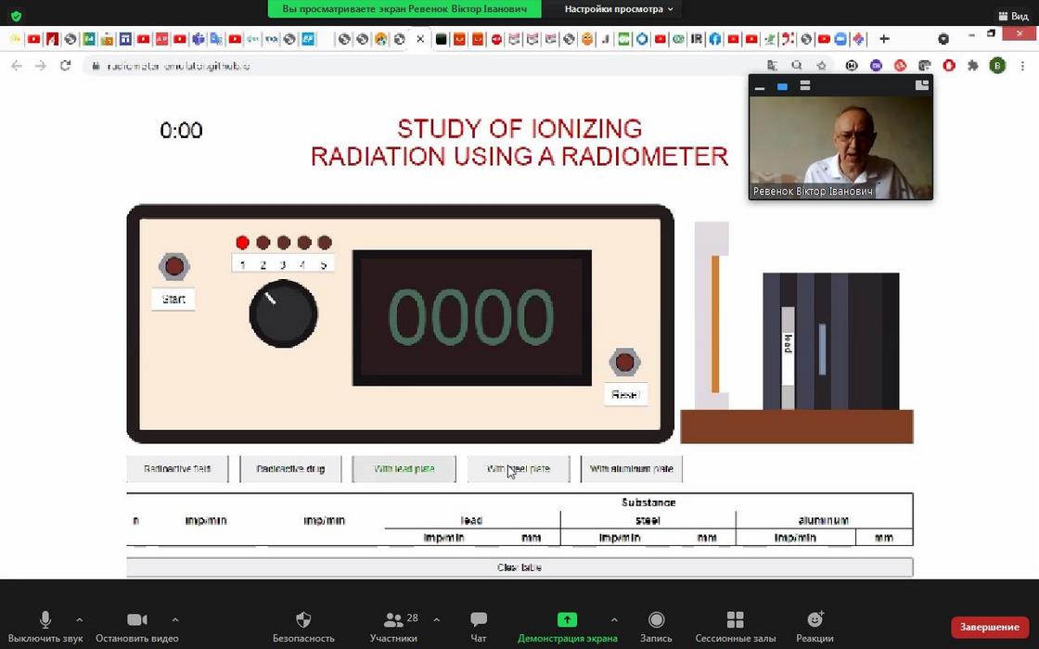Open a new browser tab with the plus button
Screen dimensions: 1039x649
click(x=884, y=39)
